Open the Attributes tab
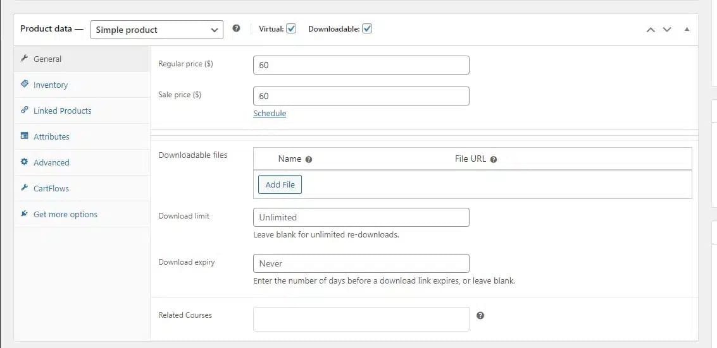Image resolution: width=717 pixels, height=348 pixels. [x=82, y=136]
